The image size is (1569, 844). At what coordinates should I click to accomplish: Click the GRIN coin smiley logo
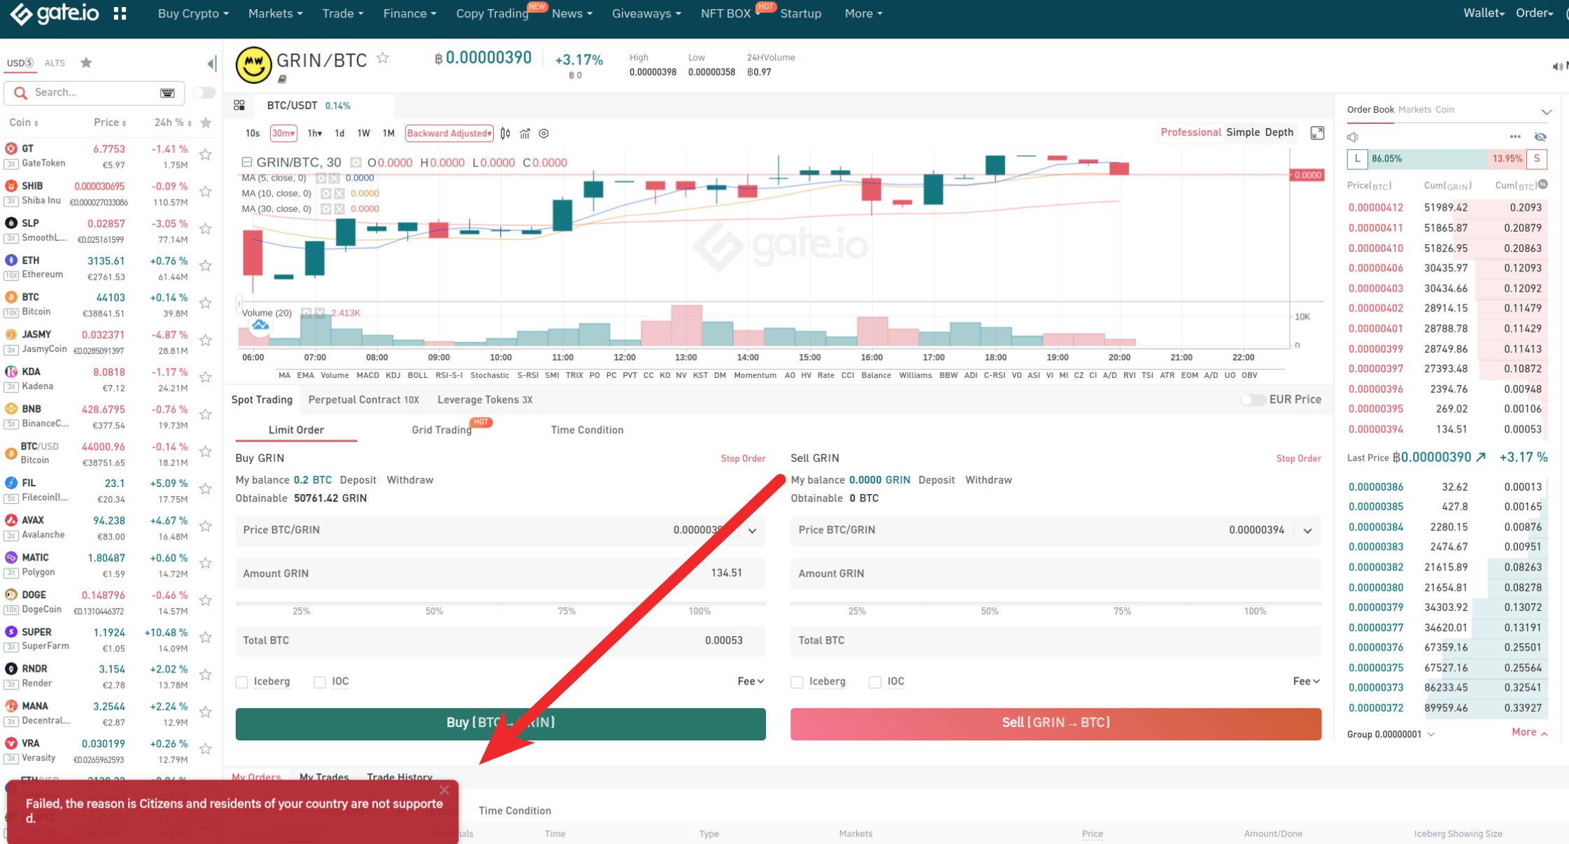(253, 65)
